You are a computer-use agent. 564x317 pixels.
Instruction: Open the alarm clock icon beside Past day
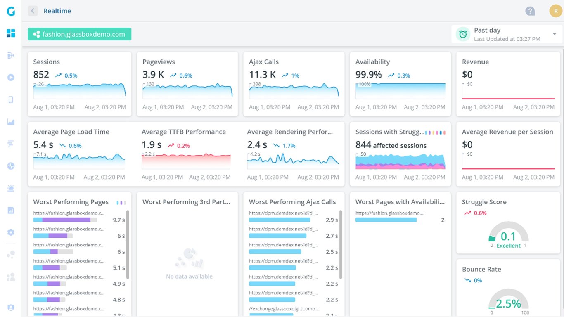click(462, 34)
